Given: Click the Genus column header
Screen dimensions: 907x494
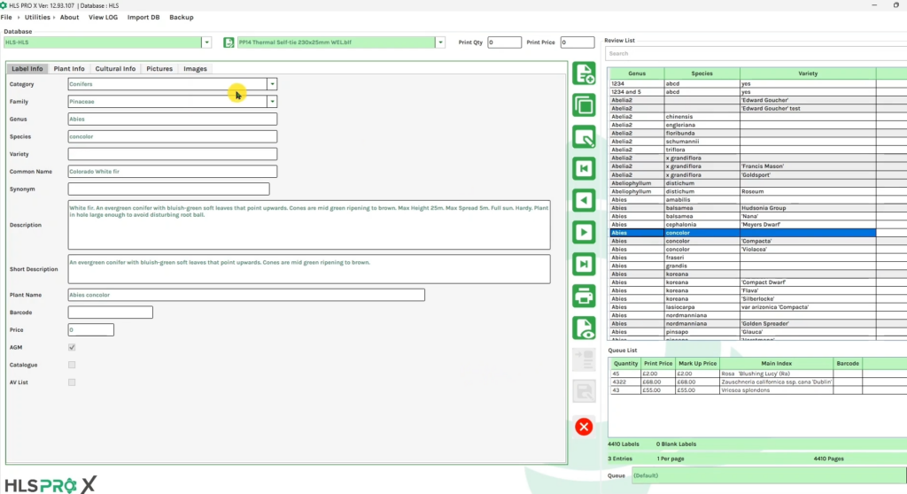Looking at the screenshot, I should (x=636, y=73).
